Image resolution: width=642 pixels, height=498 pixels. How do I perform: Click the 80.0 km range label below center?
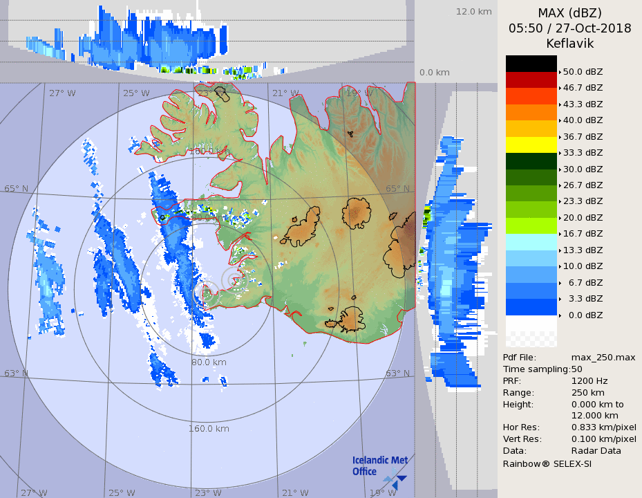click(209, 362)
